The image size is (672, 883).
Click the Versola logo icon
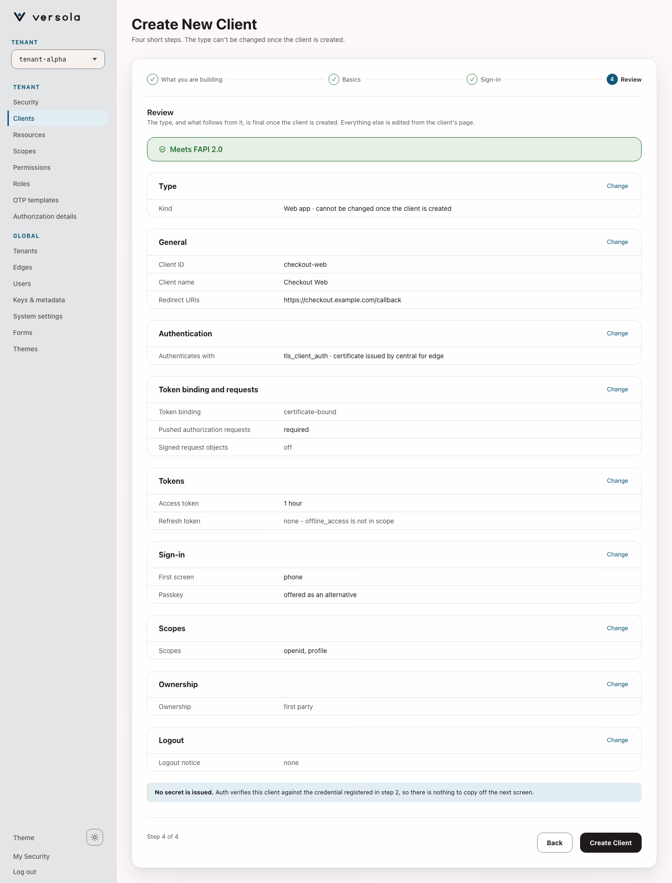pos(20,17)
